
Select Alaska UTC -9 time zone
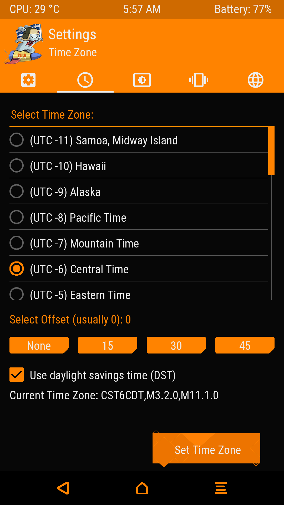(65, 191)
